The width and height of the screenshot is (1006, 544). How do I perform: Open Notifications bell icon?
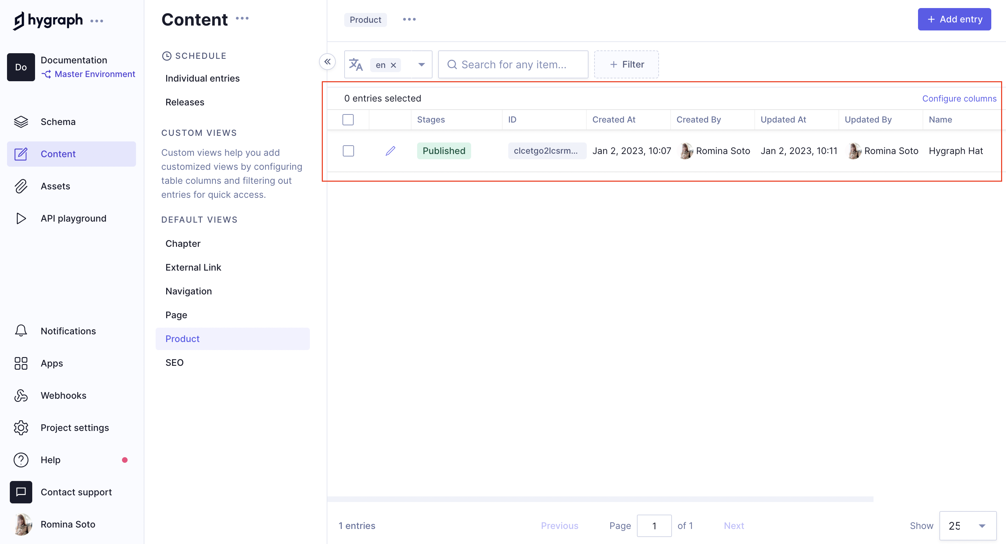coord(21,331)
